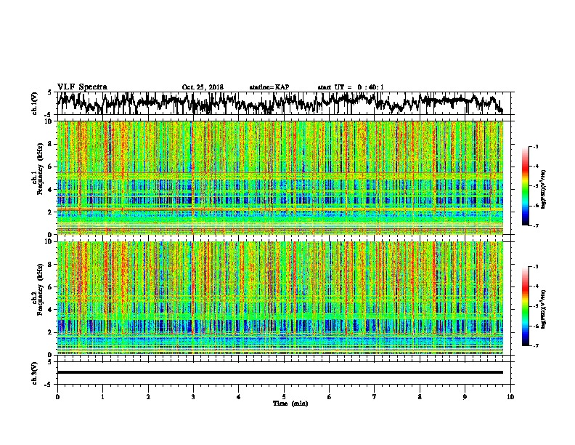This screenshot has width=575, height=445.
Task: Click the ch.1 color scale log(PSD) label
Action: pyautogui.click(x=543, y=190)
